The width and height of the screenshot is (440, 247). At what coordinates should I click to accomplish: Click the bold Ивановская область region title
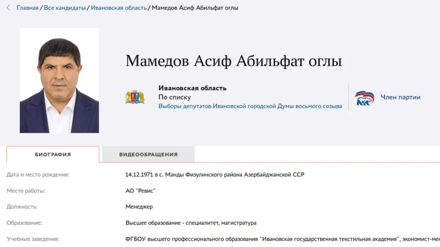point(192,88)
